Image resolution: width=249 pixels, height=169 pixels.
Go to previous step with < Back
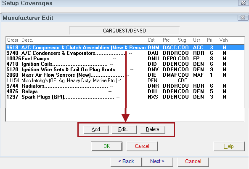(126, 161)
